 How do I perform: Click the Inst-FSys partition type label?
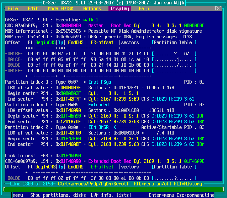point(100,82)
